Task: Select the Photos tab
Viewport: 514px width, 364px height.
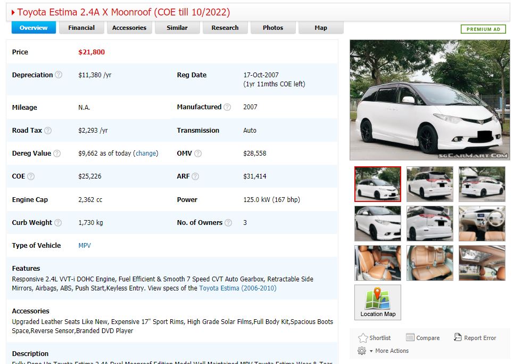Action: tap(273, 28)
